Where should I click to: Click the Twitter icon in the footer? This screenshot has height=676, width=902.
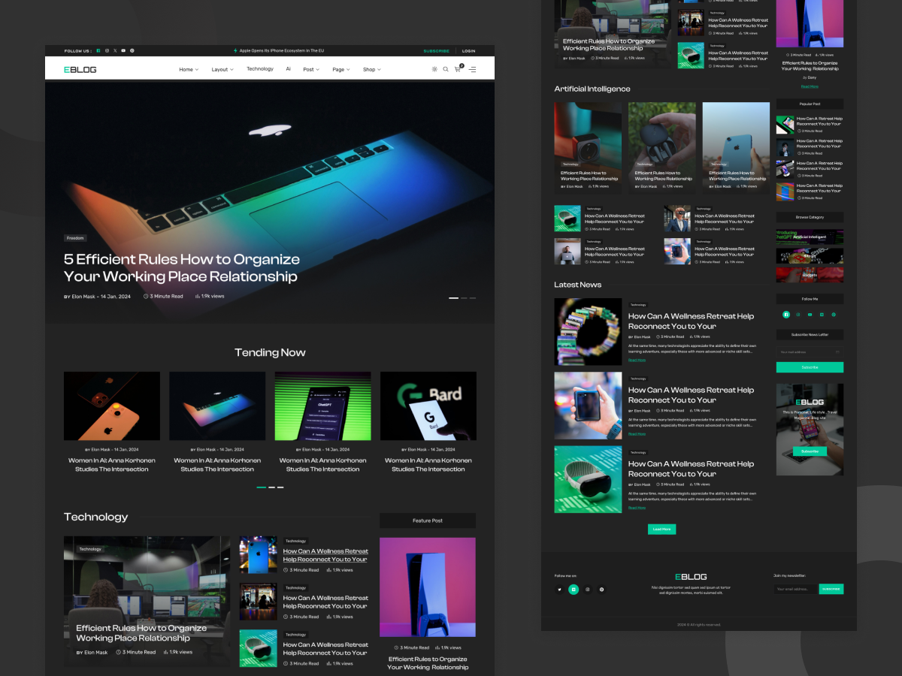tap(559, 590)
